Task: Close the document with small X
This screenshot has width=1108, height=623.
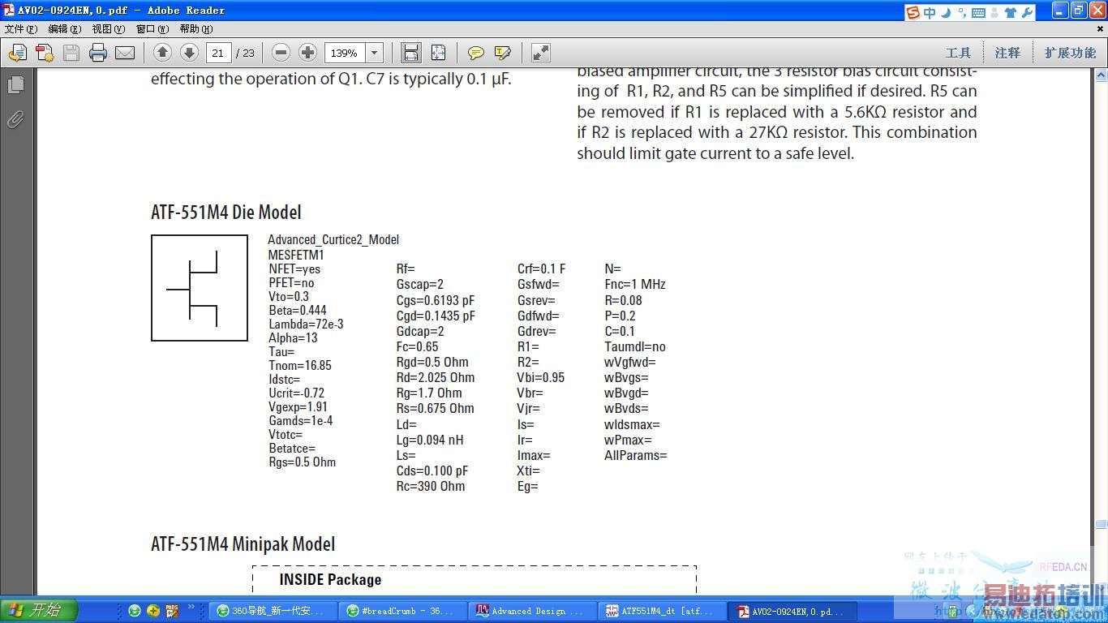Action: [x=1101, y=29]
